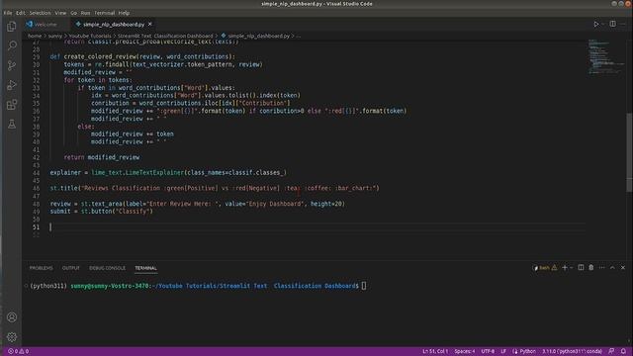The width and height of the screenshot is (633, 356).
Task: Select the simple_nlp_dashboard.py editor tab
Action: pos(114,24)
